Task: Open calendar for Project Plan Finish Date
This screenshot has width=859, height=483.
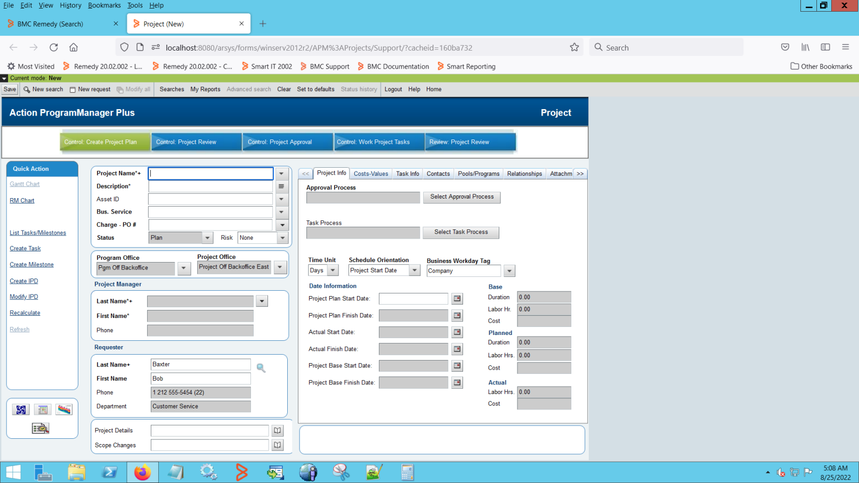Action: (457, 316)
